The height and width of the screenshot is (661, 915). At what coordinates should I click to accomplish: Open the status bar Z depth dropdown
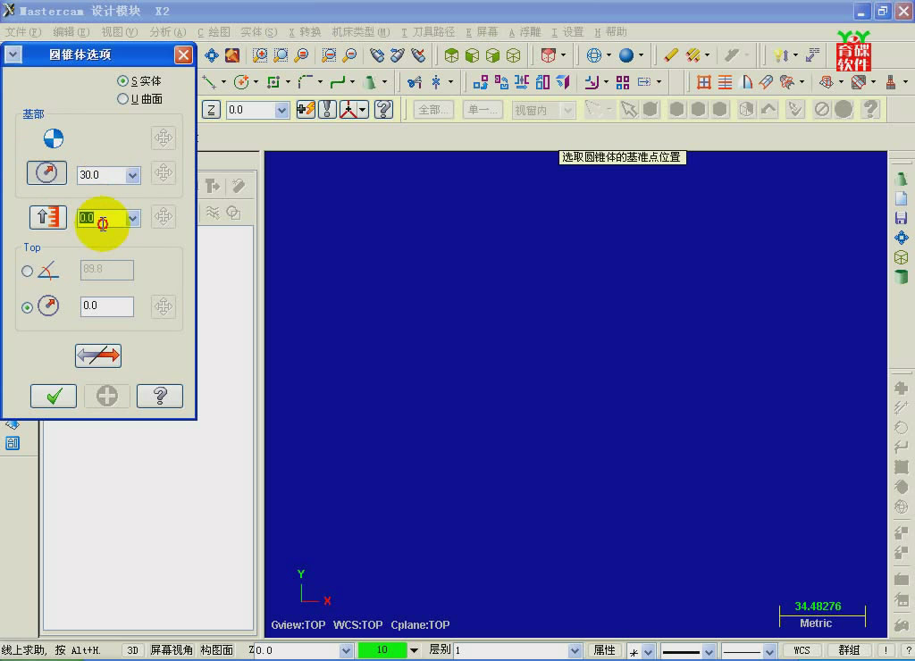click(346, 650)
